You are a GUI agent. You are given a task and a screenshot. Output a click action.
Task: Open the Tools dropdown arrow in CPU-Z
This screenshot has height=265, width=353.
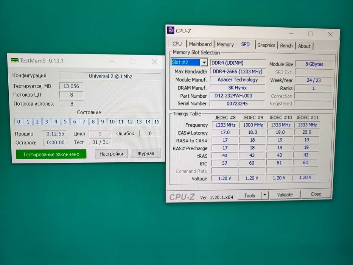pyautogui.click(x=265, y=195)
